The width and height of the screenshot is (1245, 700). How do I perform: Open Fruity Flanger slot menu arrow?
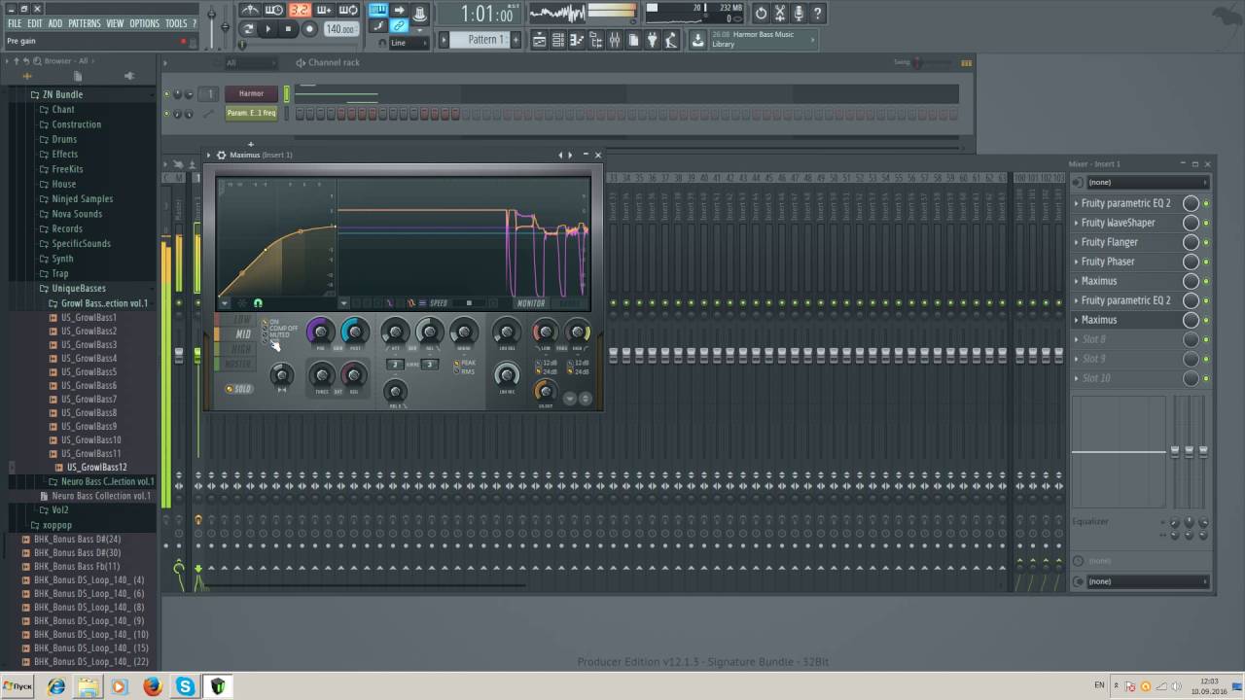click(x=1077, y=242)
